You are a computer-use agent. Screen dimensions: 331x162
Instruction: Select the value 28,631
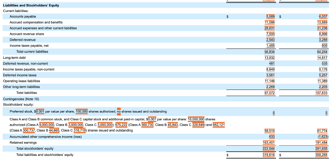point(270,28)
